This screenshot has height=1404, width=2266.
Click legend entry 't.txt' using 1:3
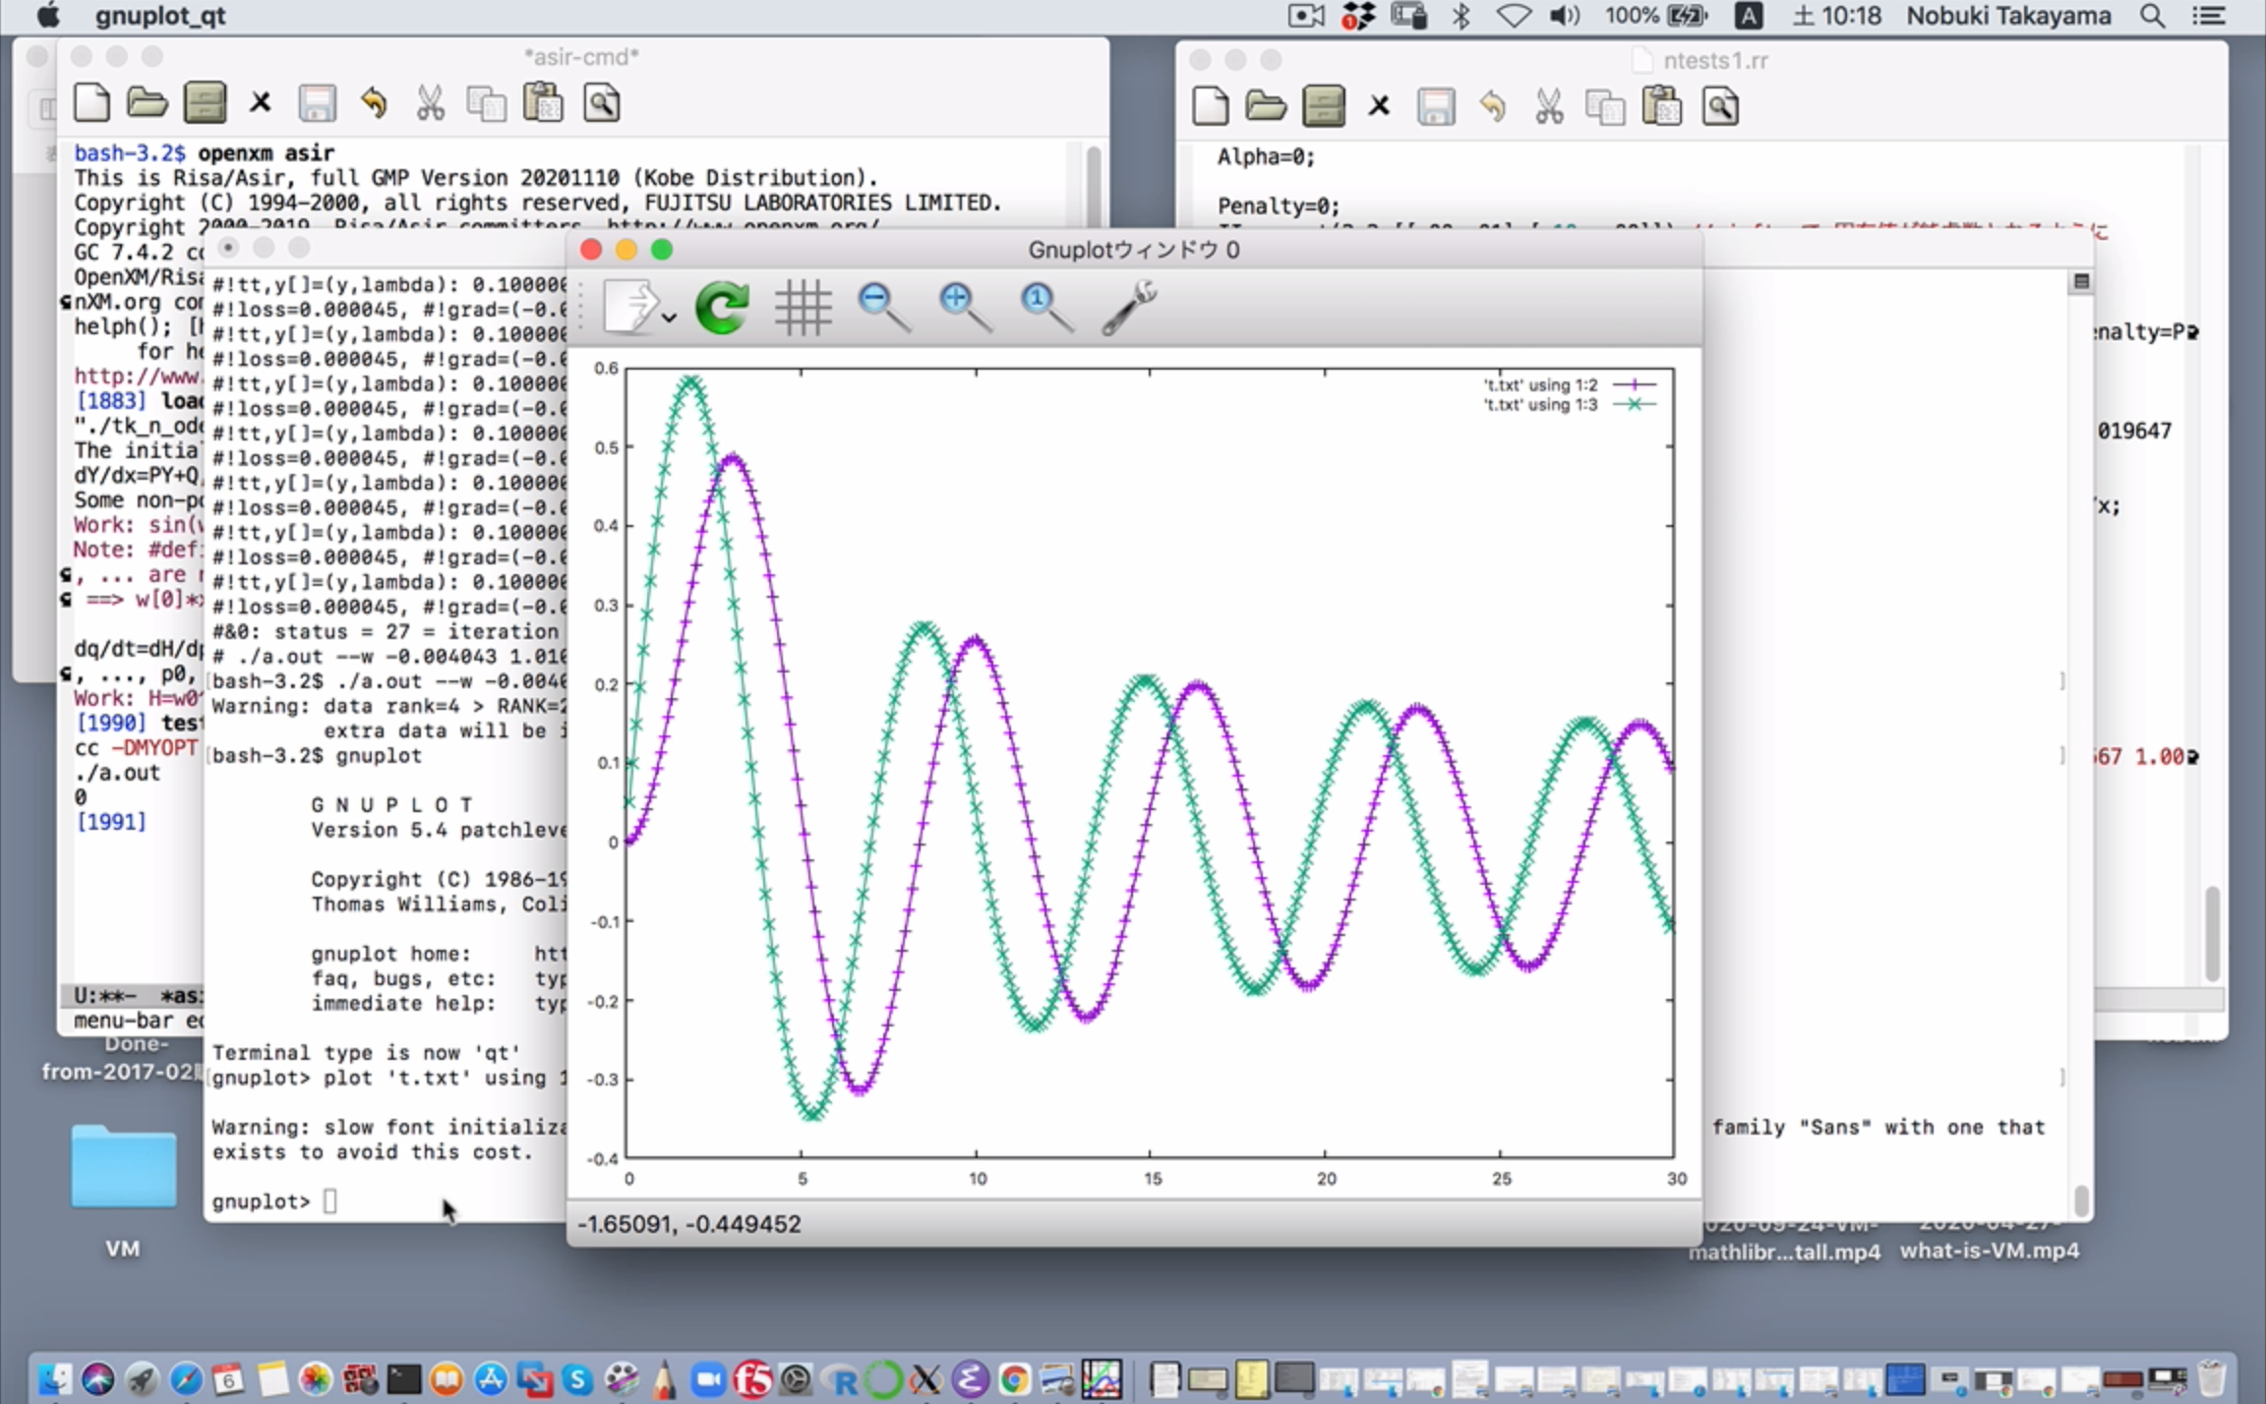(1570, 404)
